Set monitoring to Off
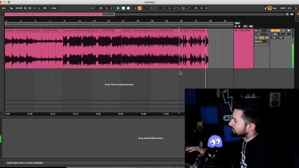The width and height of the screenshot is (299, 168). (267, 38)
